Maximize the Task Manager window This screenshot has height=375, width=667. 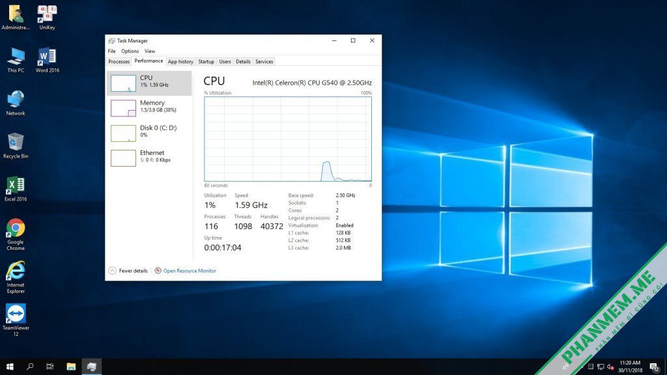pyautogui.click(x=353, y=41)
